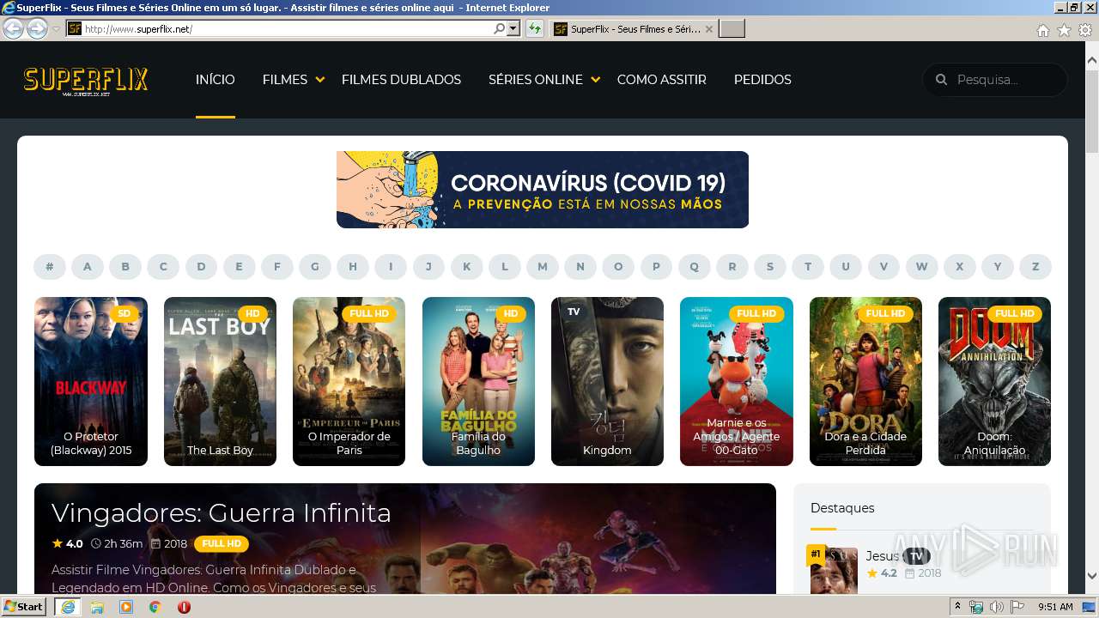Screen dimensions: 1099x618
Task: Open the FILMES menu
Action: tap(285, 80)
